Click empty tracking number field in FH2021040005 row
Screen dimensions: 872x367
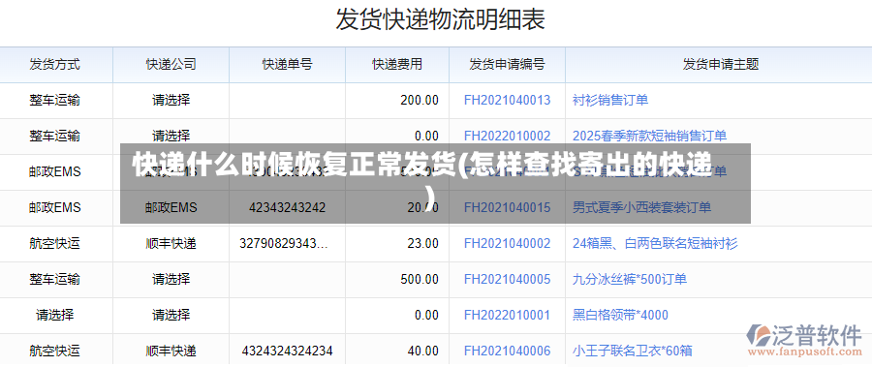288,279
